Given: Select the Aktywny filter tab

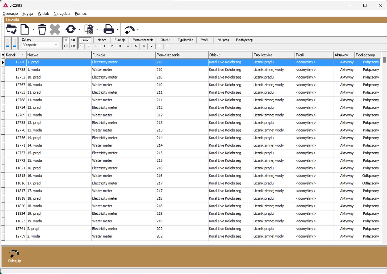Looking at the screenshot, I should 223,40.
